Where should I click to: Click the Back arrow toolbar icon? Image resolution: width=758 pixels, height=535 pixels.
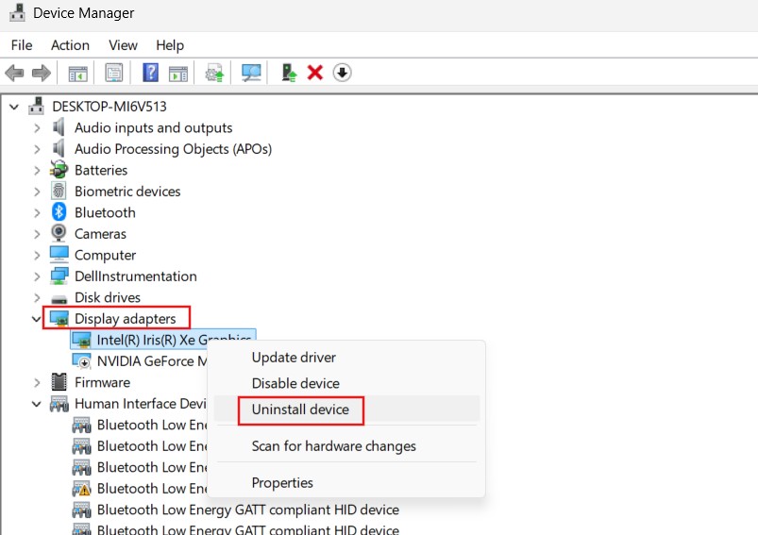tap(14, 74)
